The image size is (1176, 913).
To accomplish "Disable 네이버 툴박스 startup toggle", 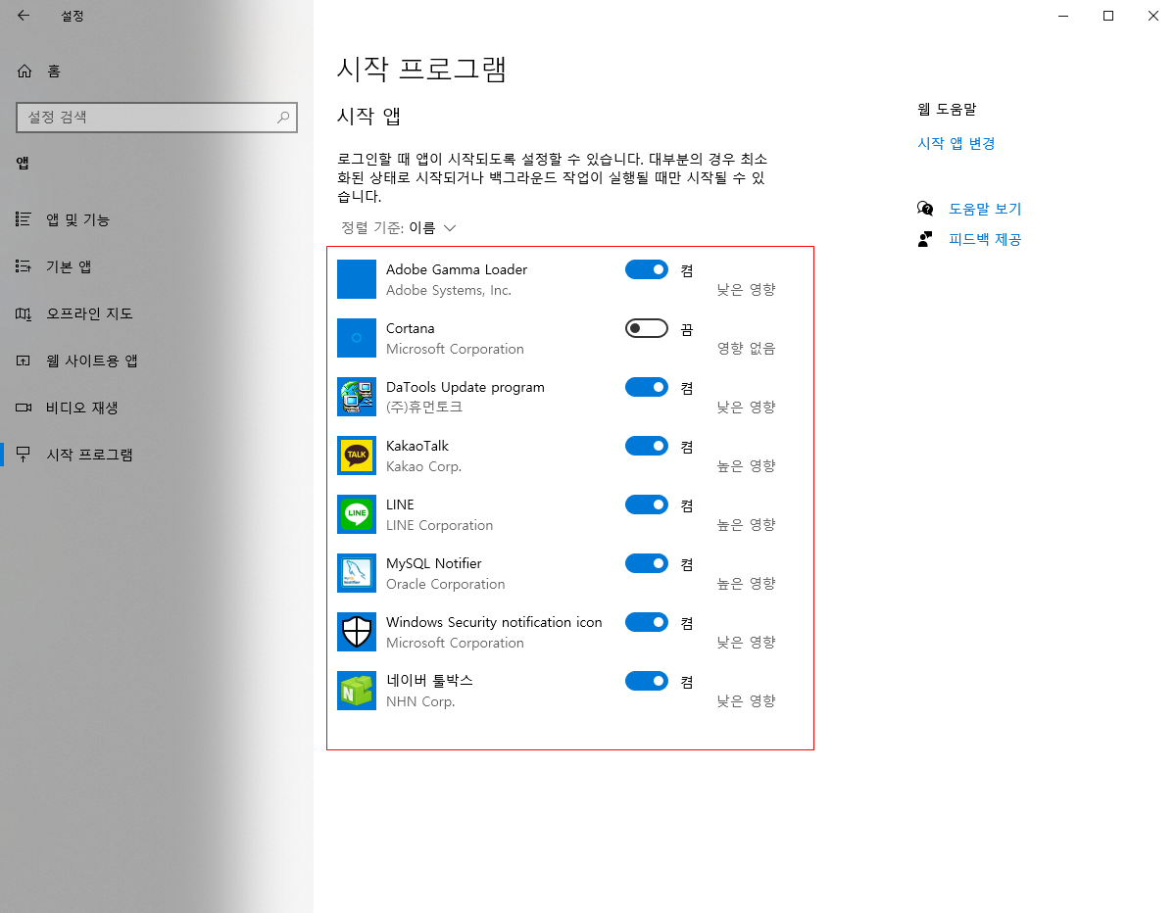I will click(647, 681).
